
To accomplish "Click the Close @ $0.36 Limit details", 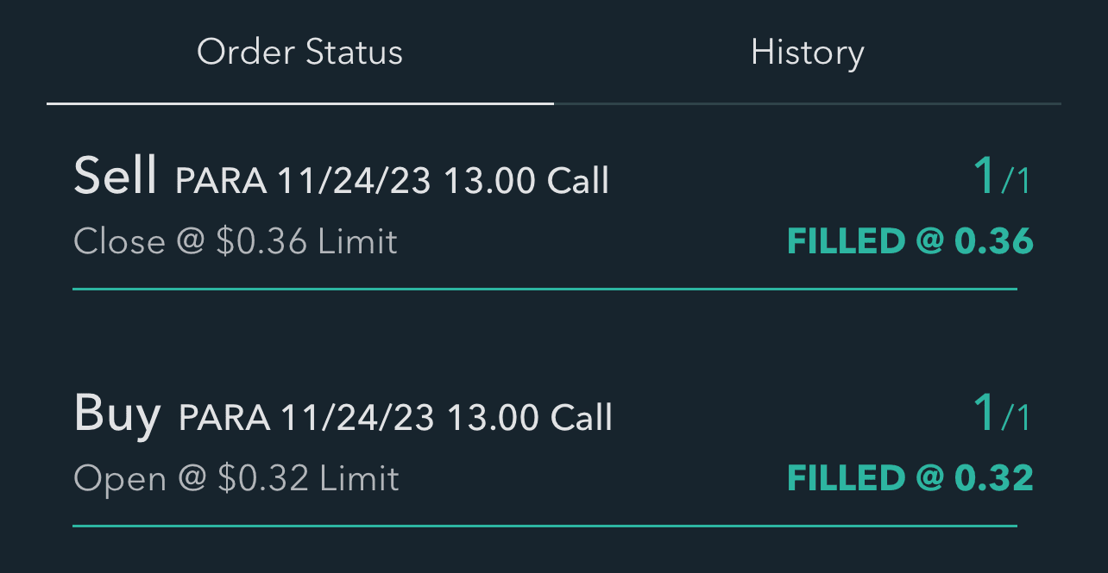I will pos(236,241).
